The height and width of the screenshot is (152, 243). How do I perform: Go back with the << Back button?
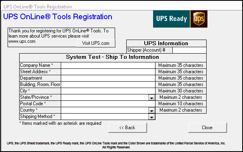(x=127, y=128)
